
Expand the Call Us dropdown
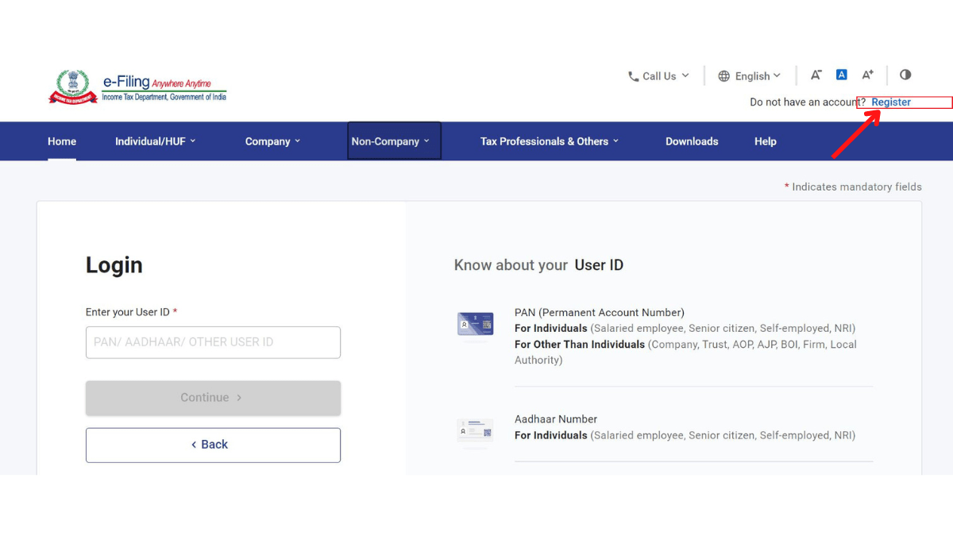(x=659, y=75)
